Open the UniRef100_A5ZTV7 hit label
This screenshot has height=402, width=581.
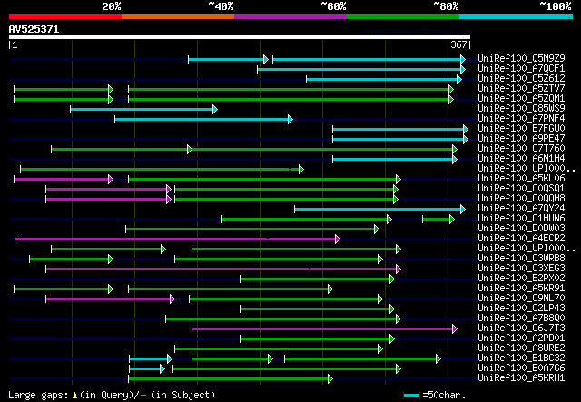click(521, 89)
